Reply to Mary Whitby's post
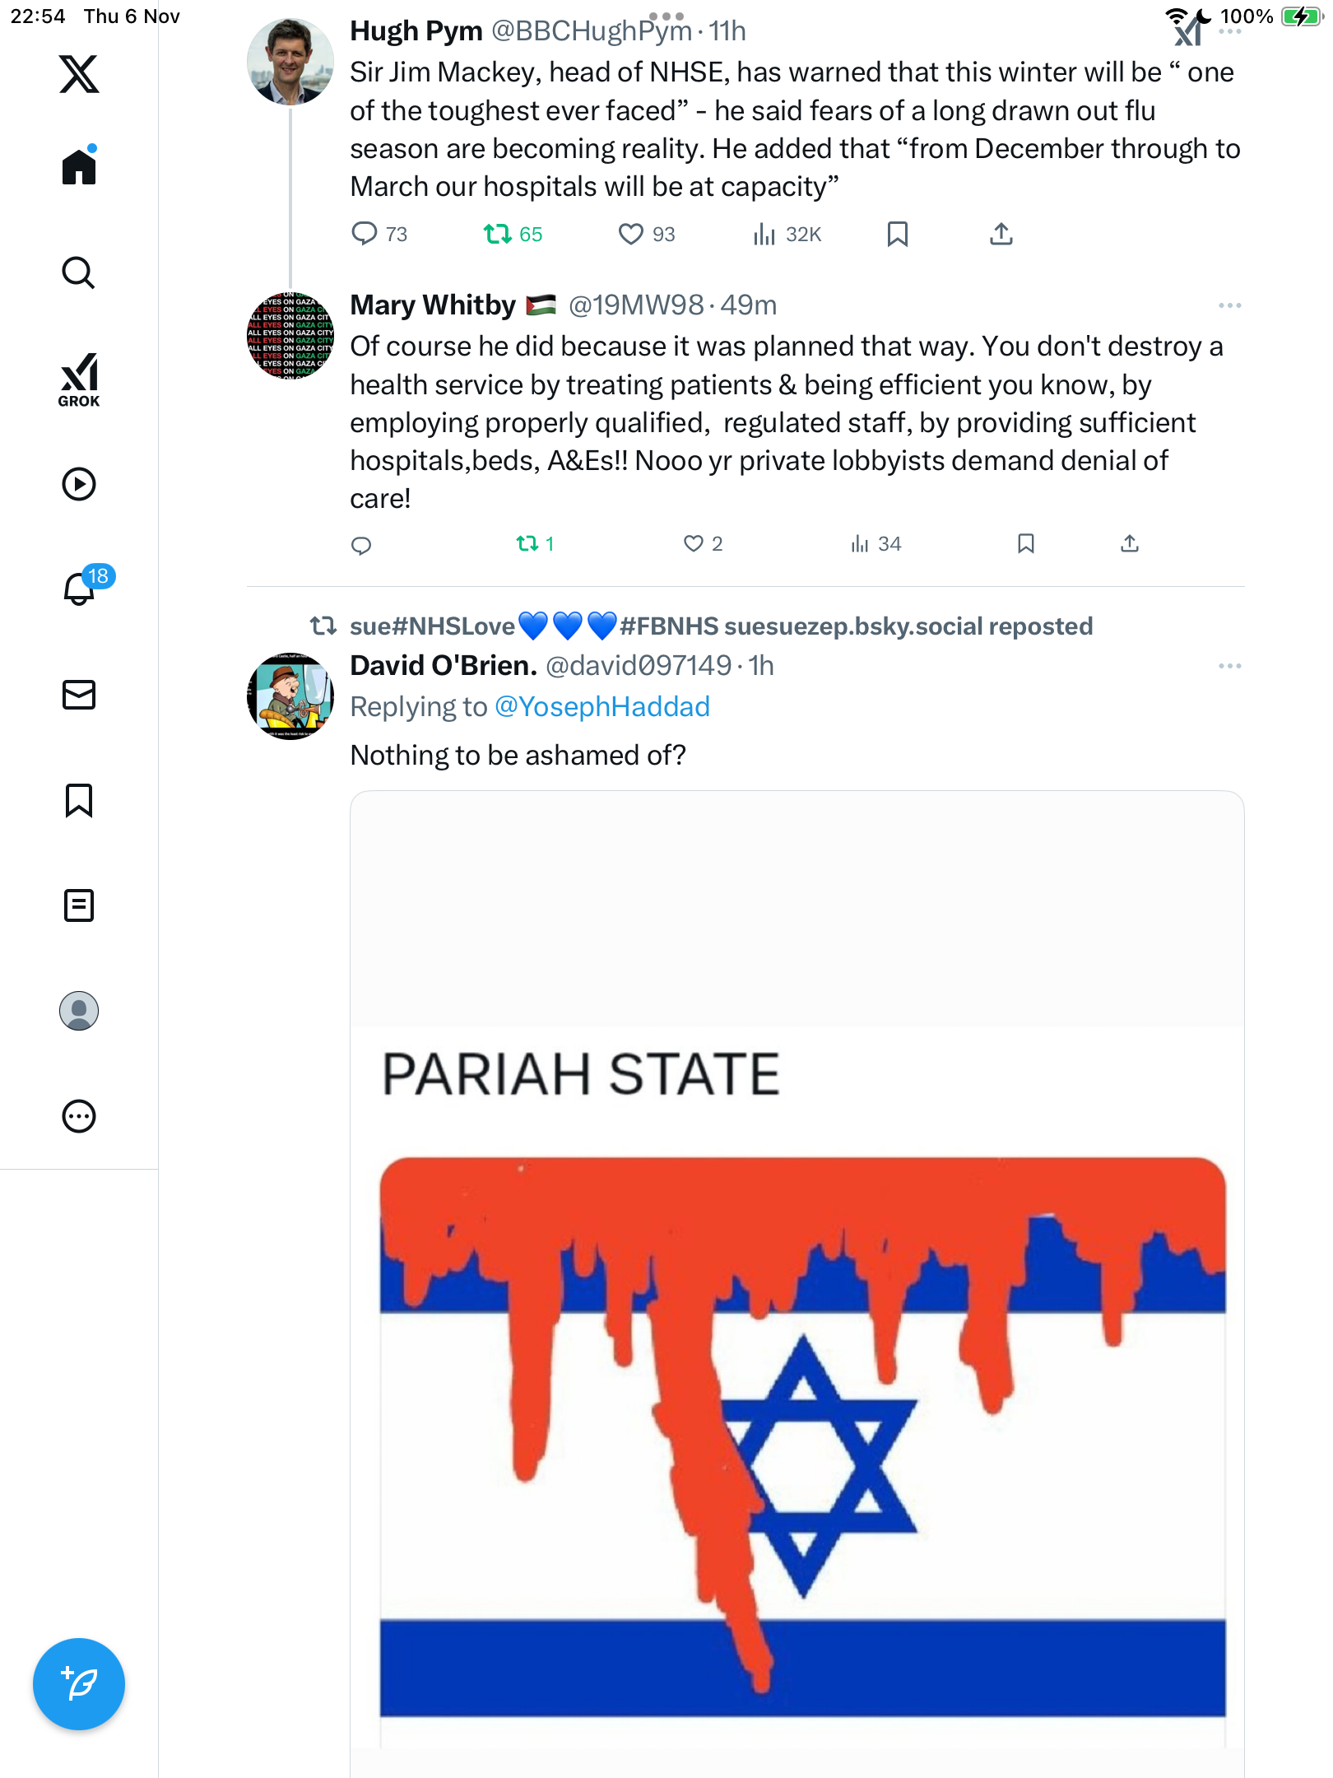This screenshot has height=1778, width=1333. [x=361, y=545]
